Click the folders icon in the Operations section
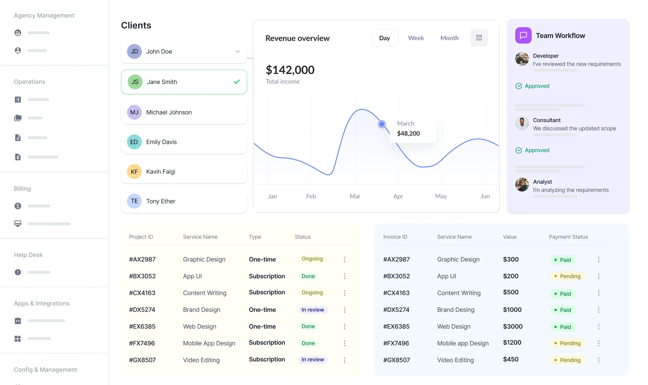This screenshot has width=648, height=385. (18, 118)
